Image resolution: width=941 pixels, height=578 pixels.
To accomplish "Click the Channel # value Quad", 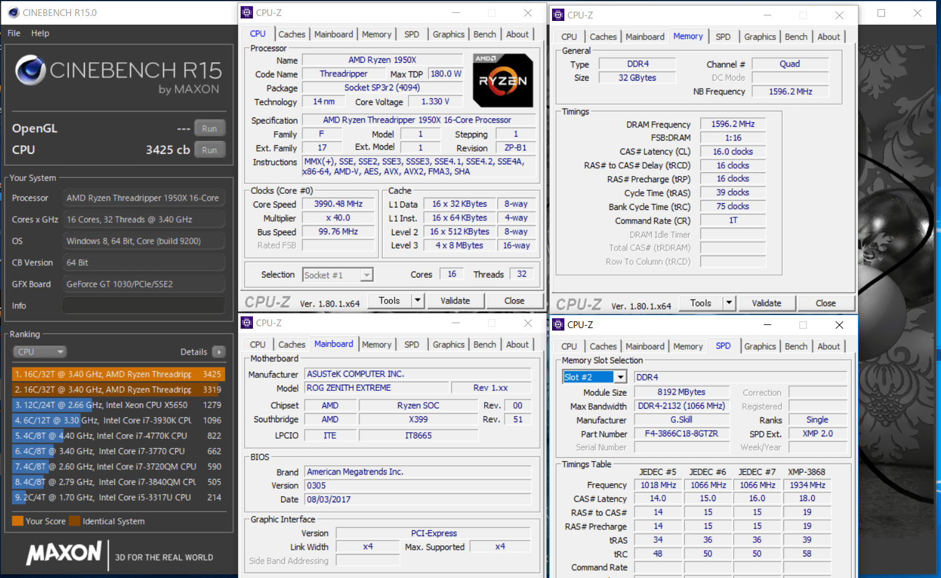I will (x=790, y=64).
